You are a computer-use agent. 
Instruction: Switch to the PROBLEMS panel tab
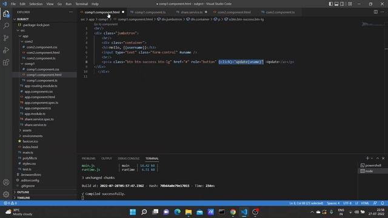pyautogui.click(x=89, y=159)
